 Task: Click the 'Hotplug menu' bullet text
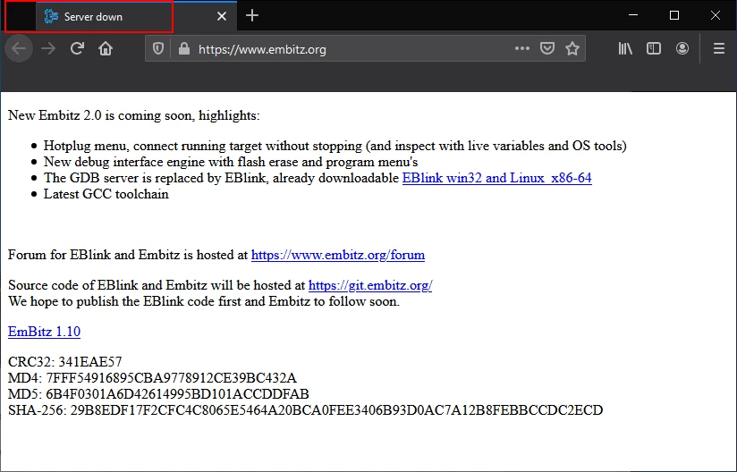point(335,146)
